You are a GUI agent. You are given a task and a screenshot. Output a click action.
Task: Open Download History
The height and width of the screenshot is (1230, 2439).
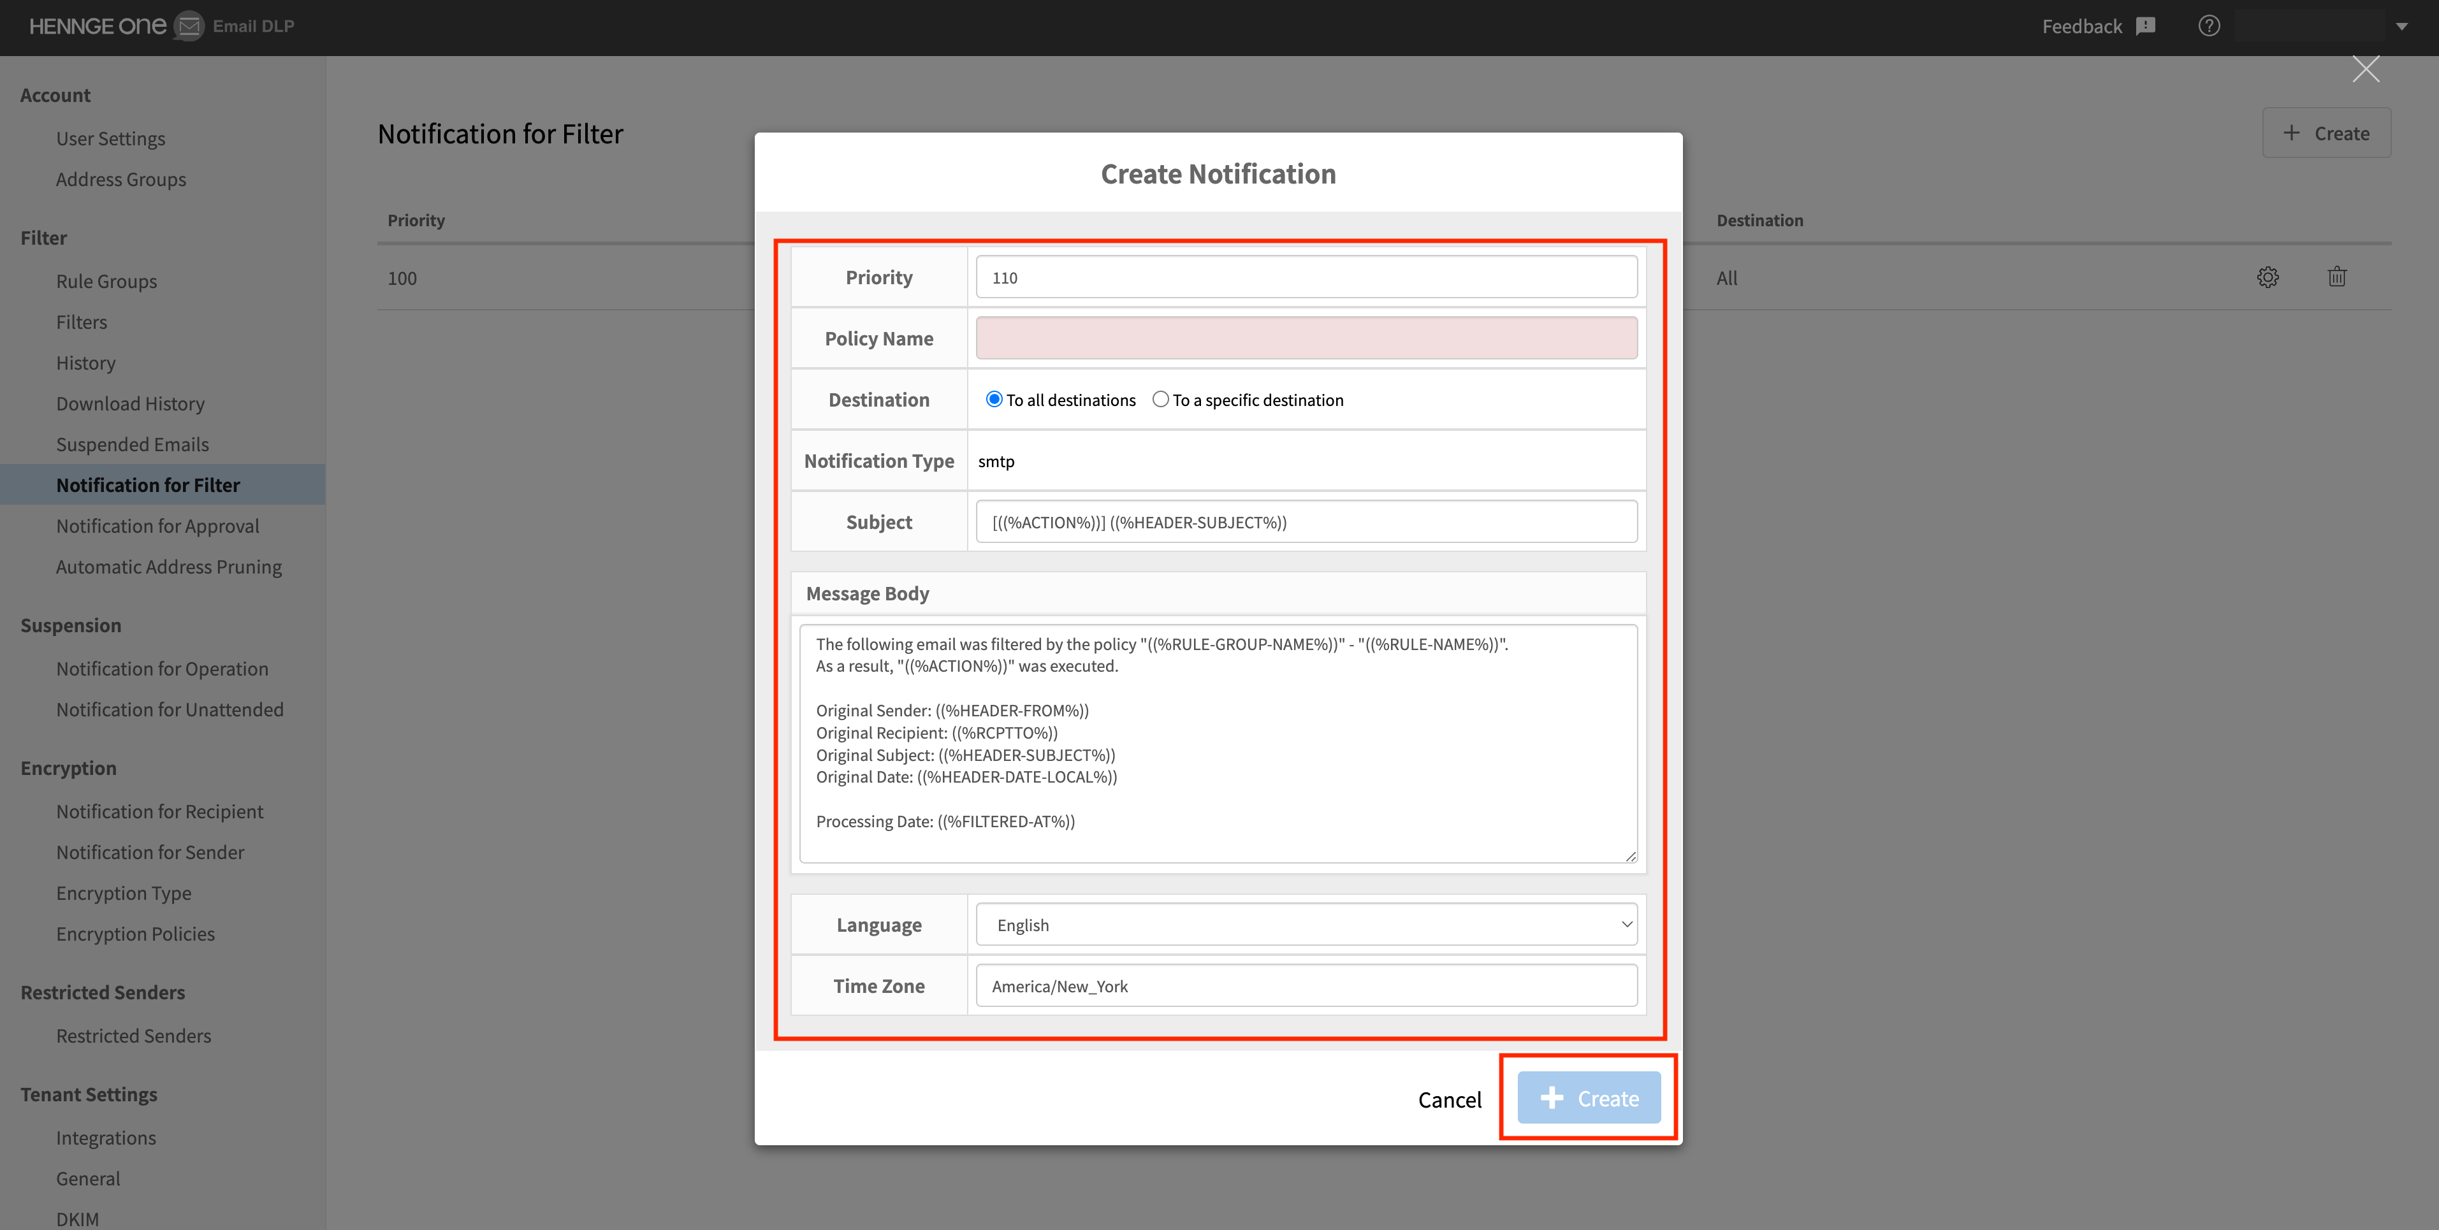pos(131,403)
